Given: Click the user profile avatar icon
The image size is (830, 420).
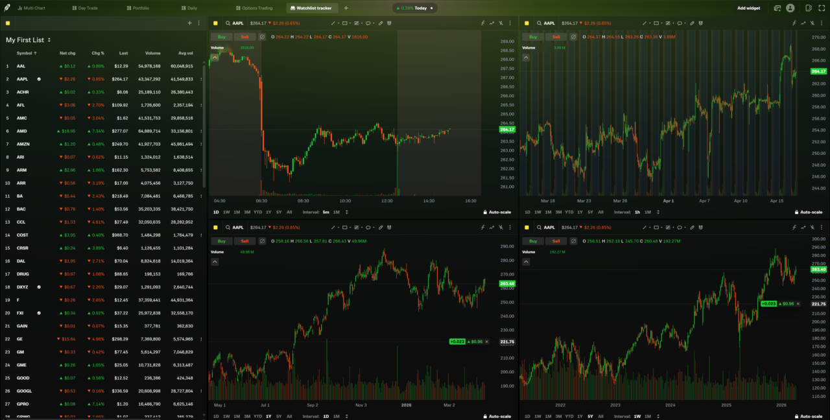Looking at the screenshot, I should tap(790, 8).
